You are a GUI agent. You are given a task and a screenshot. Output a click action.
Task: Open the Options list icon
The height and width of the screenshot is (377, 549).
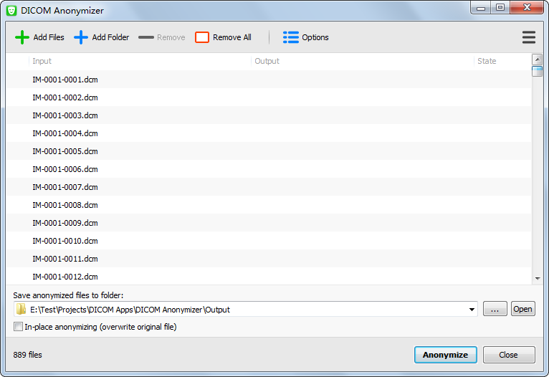[291, 37]
